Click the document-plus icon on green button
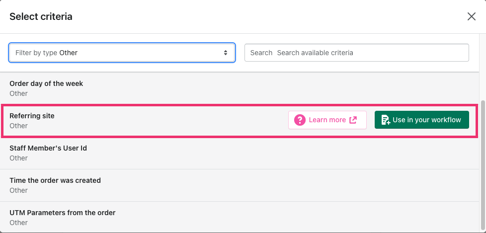Screen dimensions: 486x233 (x=386, y=120)
